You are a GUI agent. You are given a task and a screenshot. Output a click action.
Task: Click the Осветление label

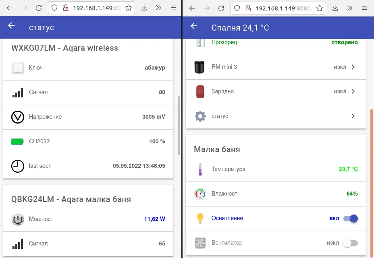click(x=227, y=218)
